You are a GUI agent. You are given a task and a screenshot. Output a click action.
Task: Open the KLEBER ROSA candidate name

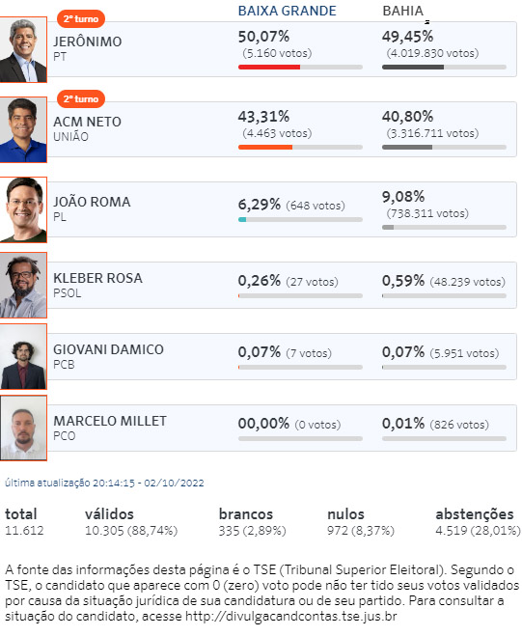click(x=97, y=278)
